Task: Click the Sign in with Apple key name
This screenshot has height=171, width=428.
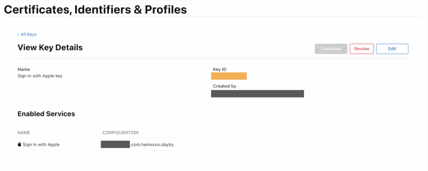Action: point(40,76)
